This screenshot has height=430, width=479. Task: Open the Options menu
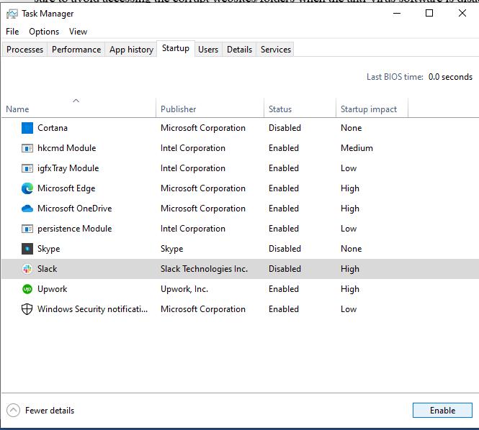[44, 32]
